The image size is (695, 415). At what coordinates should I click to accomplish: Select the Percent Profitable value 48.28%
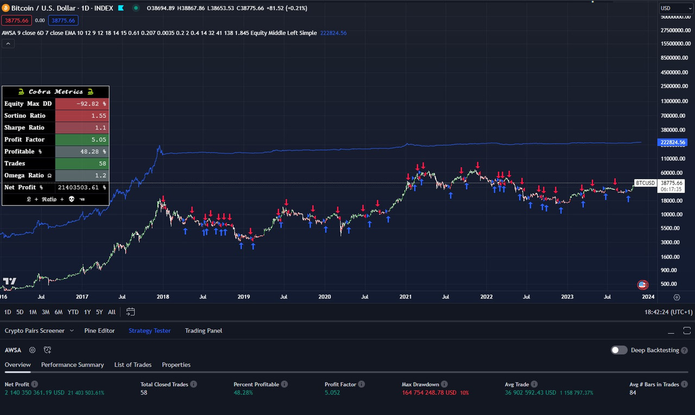(x=243, y=392)
